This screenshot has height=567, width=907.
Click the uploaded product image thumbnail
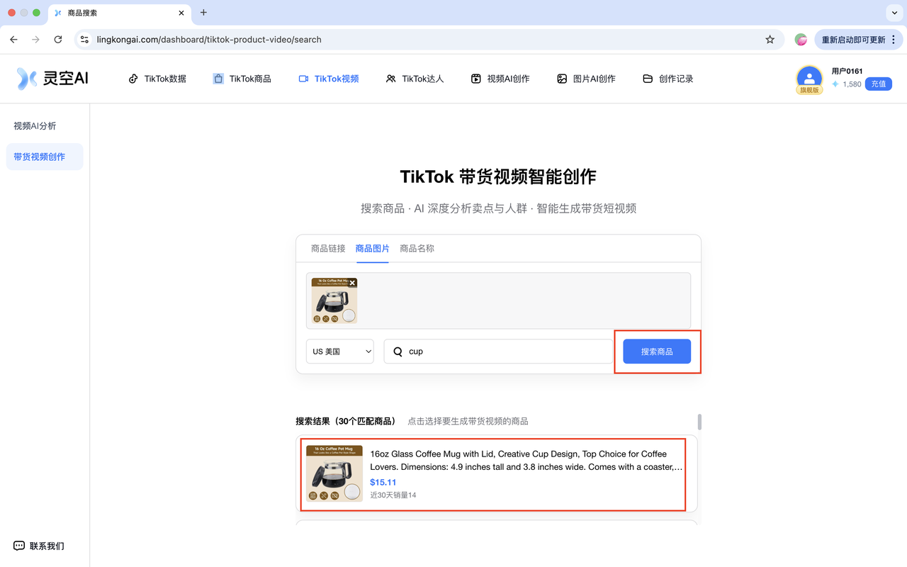(334, 301)
